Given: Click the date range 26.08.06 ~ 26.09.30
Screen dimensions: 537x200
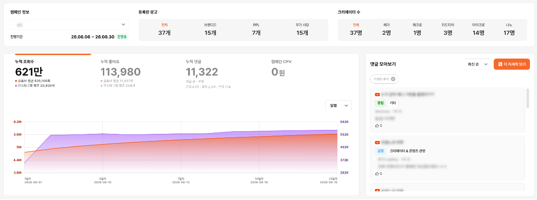Looking at the screenshot, I should pyautogui.click(x=93, y=37).
